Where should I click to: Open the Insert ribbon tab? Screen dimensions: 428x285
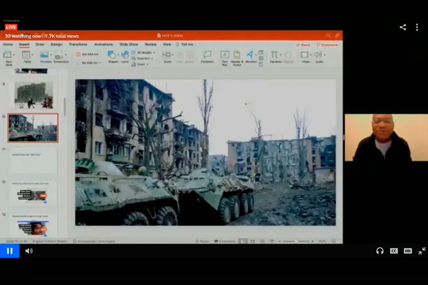24,44
